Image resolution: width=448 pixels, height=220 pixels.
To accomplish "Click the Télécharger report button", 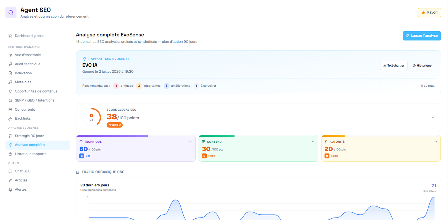I will click(394, 65).
